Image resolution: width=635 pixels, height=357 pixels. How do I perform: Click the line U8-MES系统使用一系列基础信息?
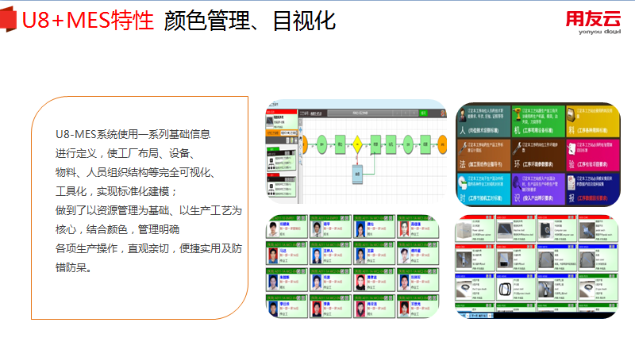pos(133,134)
